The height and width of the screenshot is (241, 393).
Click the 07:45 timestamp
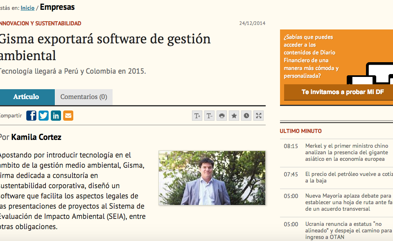tap(291, 174)
